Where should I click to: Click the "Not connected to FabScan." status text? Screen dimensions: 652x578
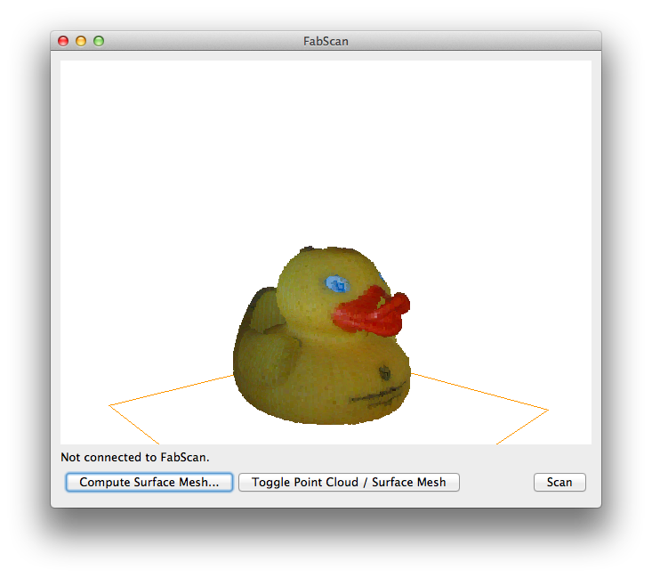coord(134,457)
